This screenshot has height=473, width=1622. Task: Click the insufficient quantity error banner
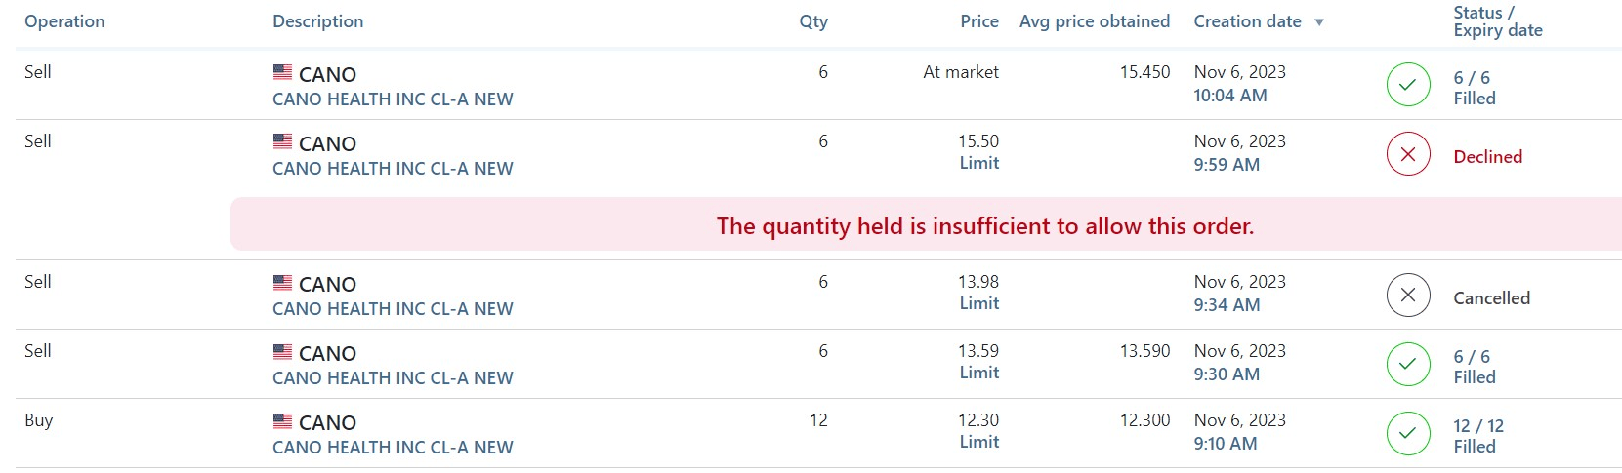(984, 226)
